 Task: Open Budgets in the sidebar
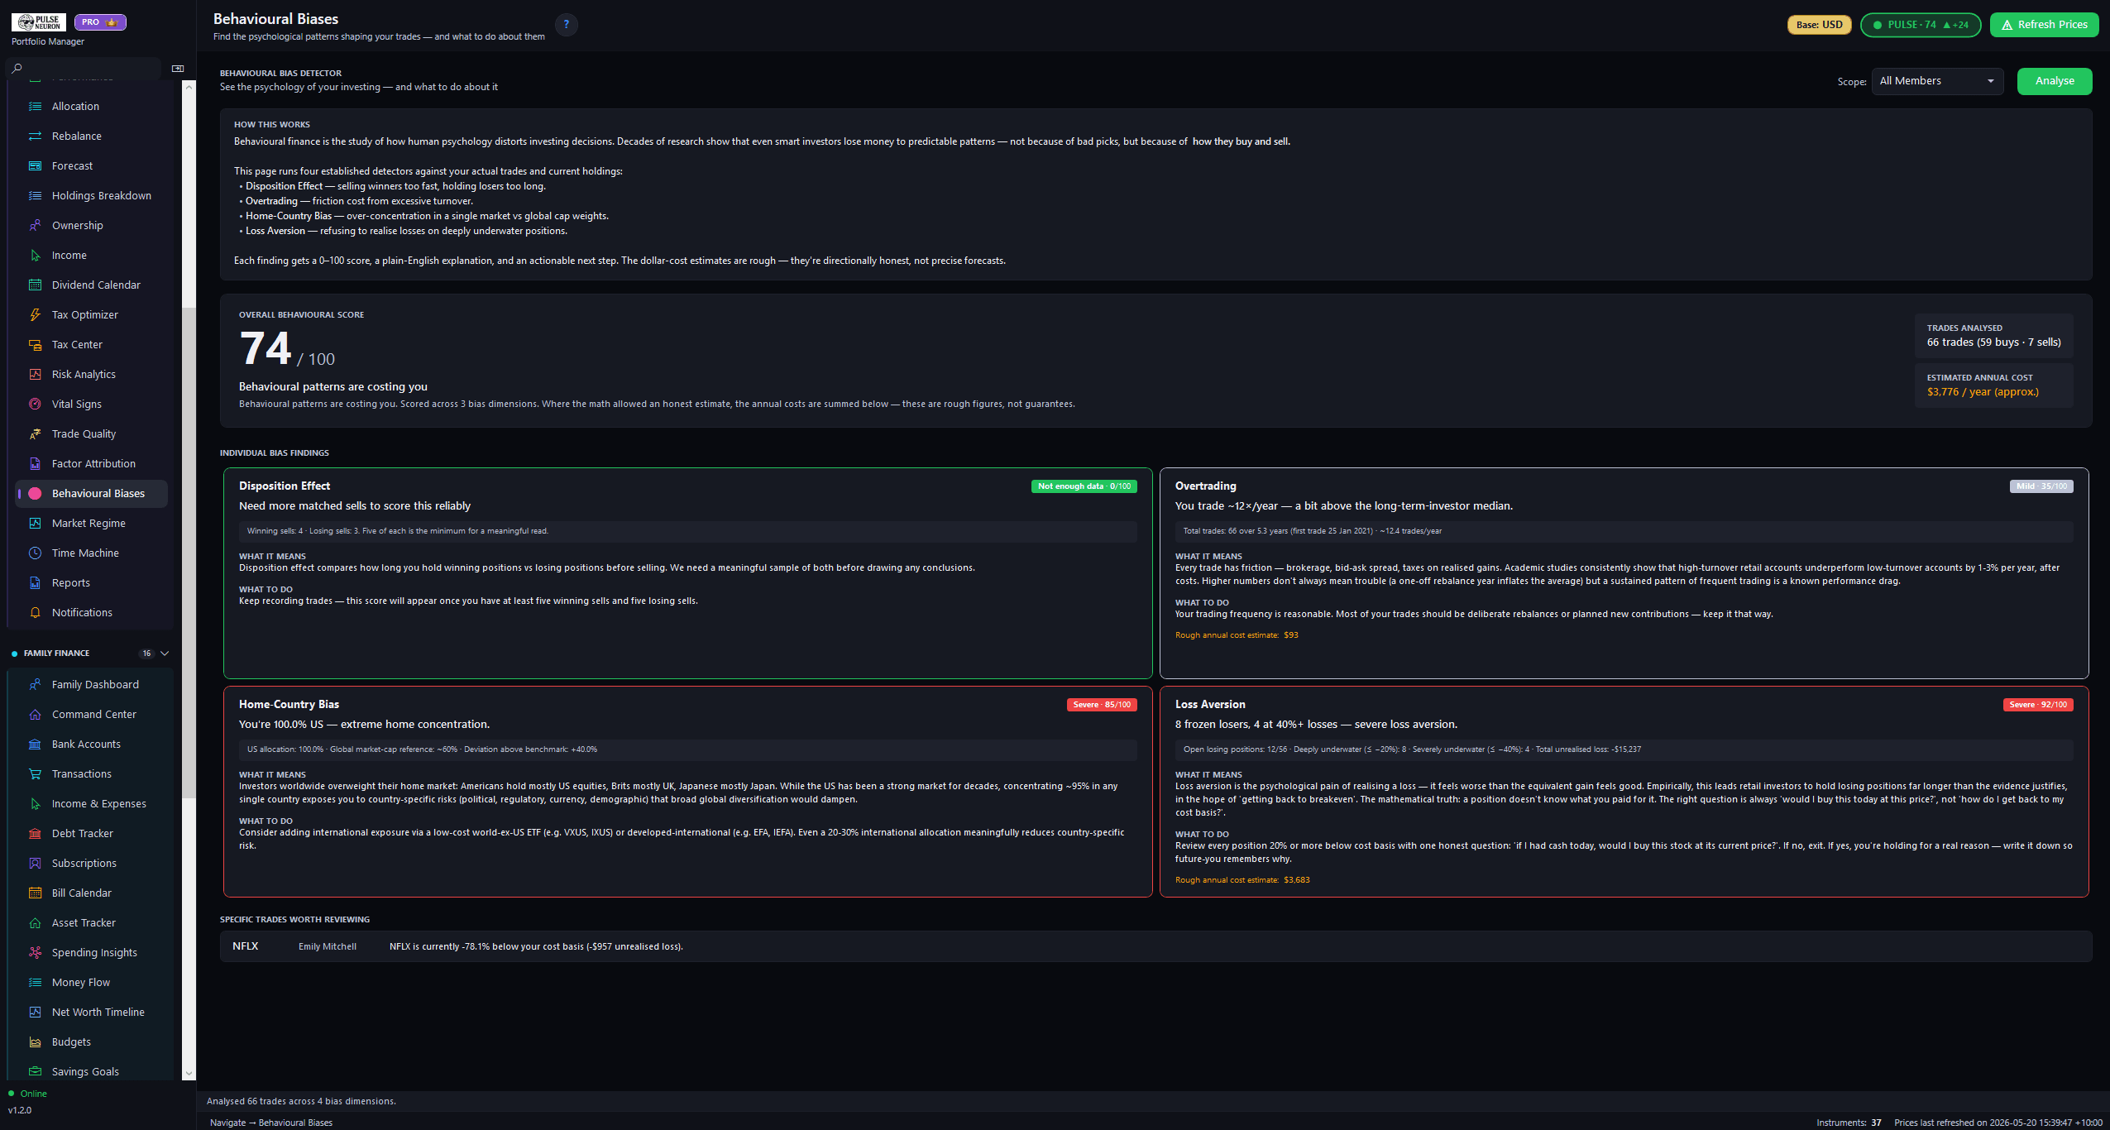pos(92,1041)
